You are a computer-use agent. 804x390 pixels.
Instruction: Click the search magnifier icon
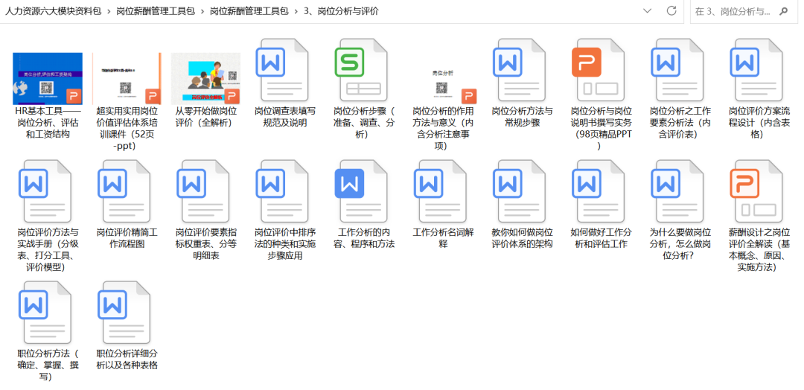[x=783, y=11]
